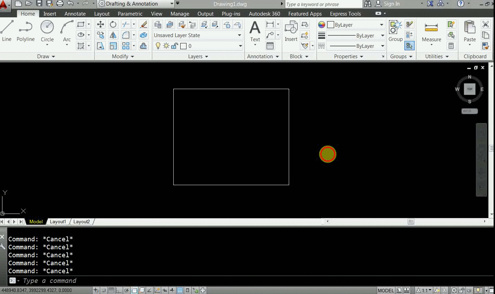The image size is (495, 294).
Task: Open the lineweight ByLayer dropdown
Action: [x=356, y=35]
